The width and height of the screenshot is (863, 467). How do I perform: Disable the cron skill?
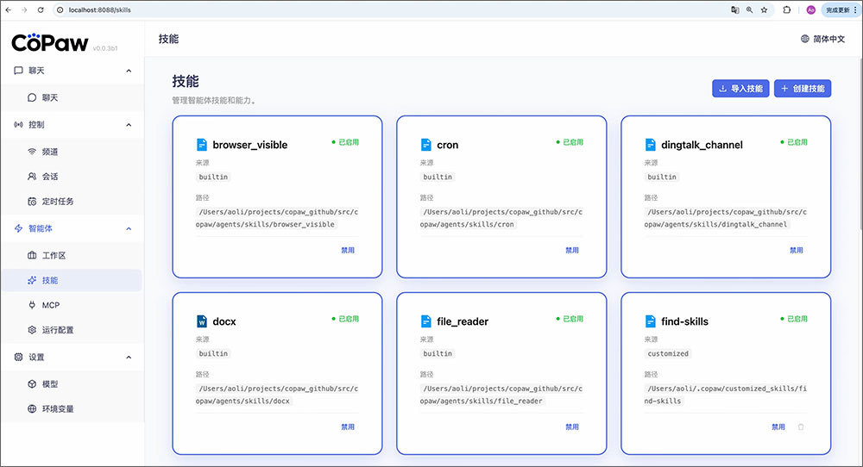572,250
